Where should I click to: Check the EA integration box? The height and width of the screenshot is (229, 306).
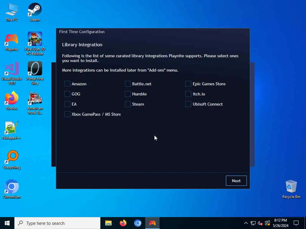pyautogui.click(x=67, y=104)
